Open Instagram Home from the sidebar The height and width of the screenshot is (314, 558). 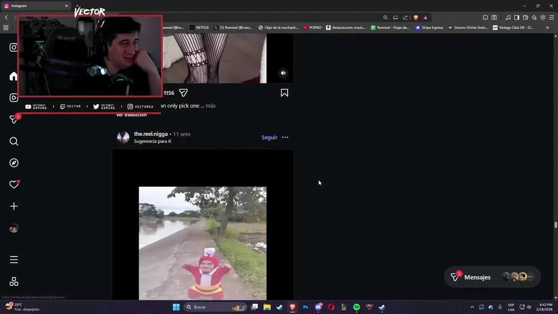14,76
